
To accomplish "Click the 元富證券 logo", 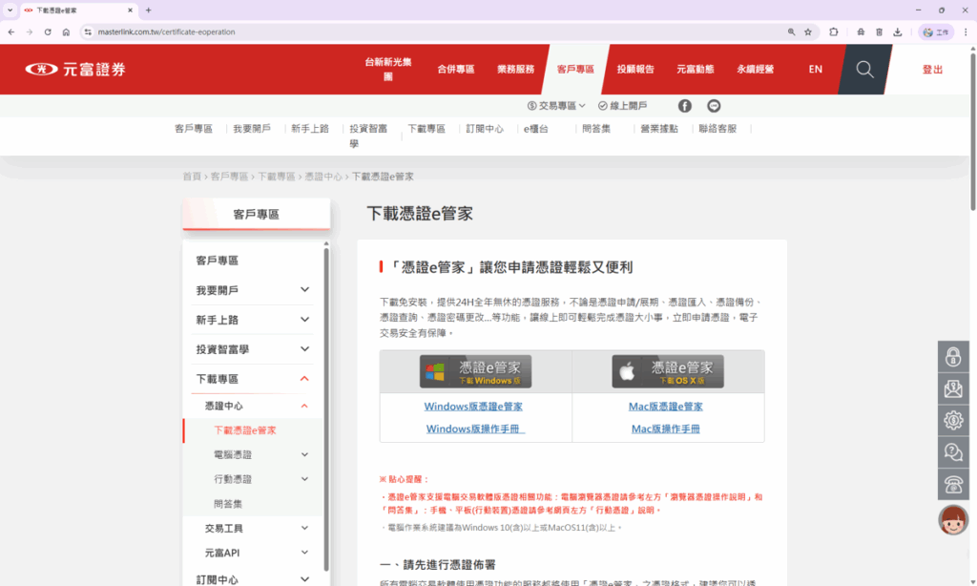I will click(x=75, y=70).
